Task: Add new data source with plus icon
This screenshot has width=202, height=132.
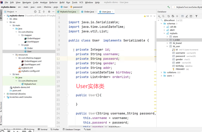Action: pyautogui.click(x=159, y=16)
